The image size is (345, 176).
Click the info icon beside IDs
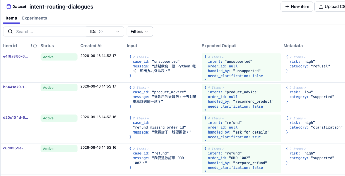tap(101, 32)
